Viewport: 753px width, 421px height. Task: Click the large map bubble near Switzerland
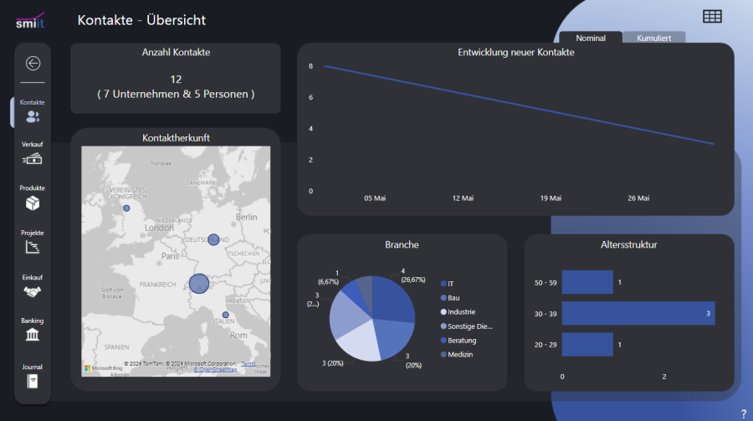199,284
